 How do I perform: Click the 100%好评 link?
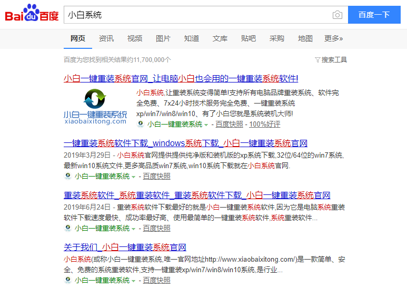pyautogui.click(x=265, y=125)
